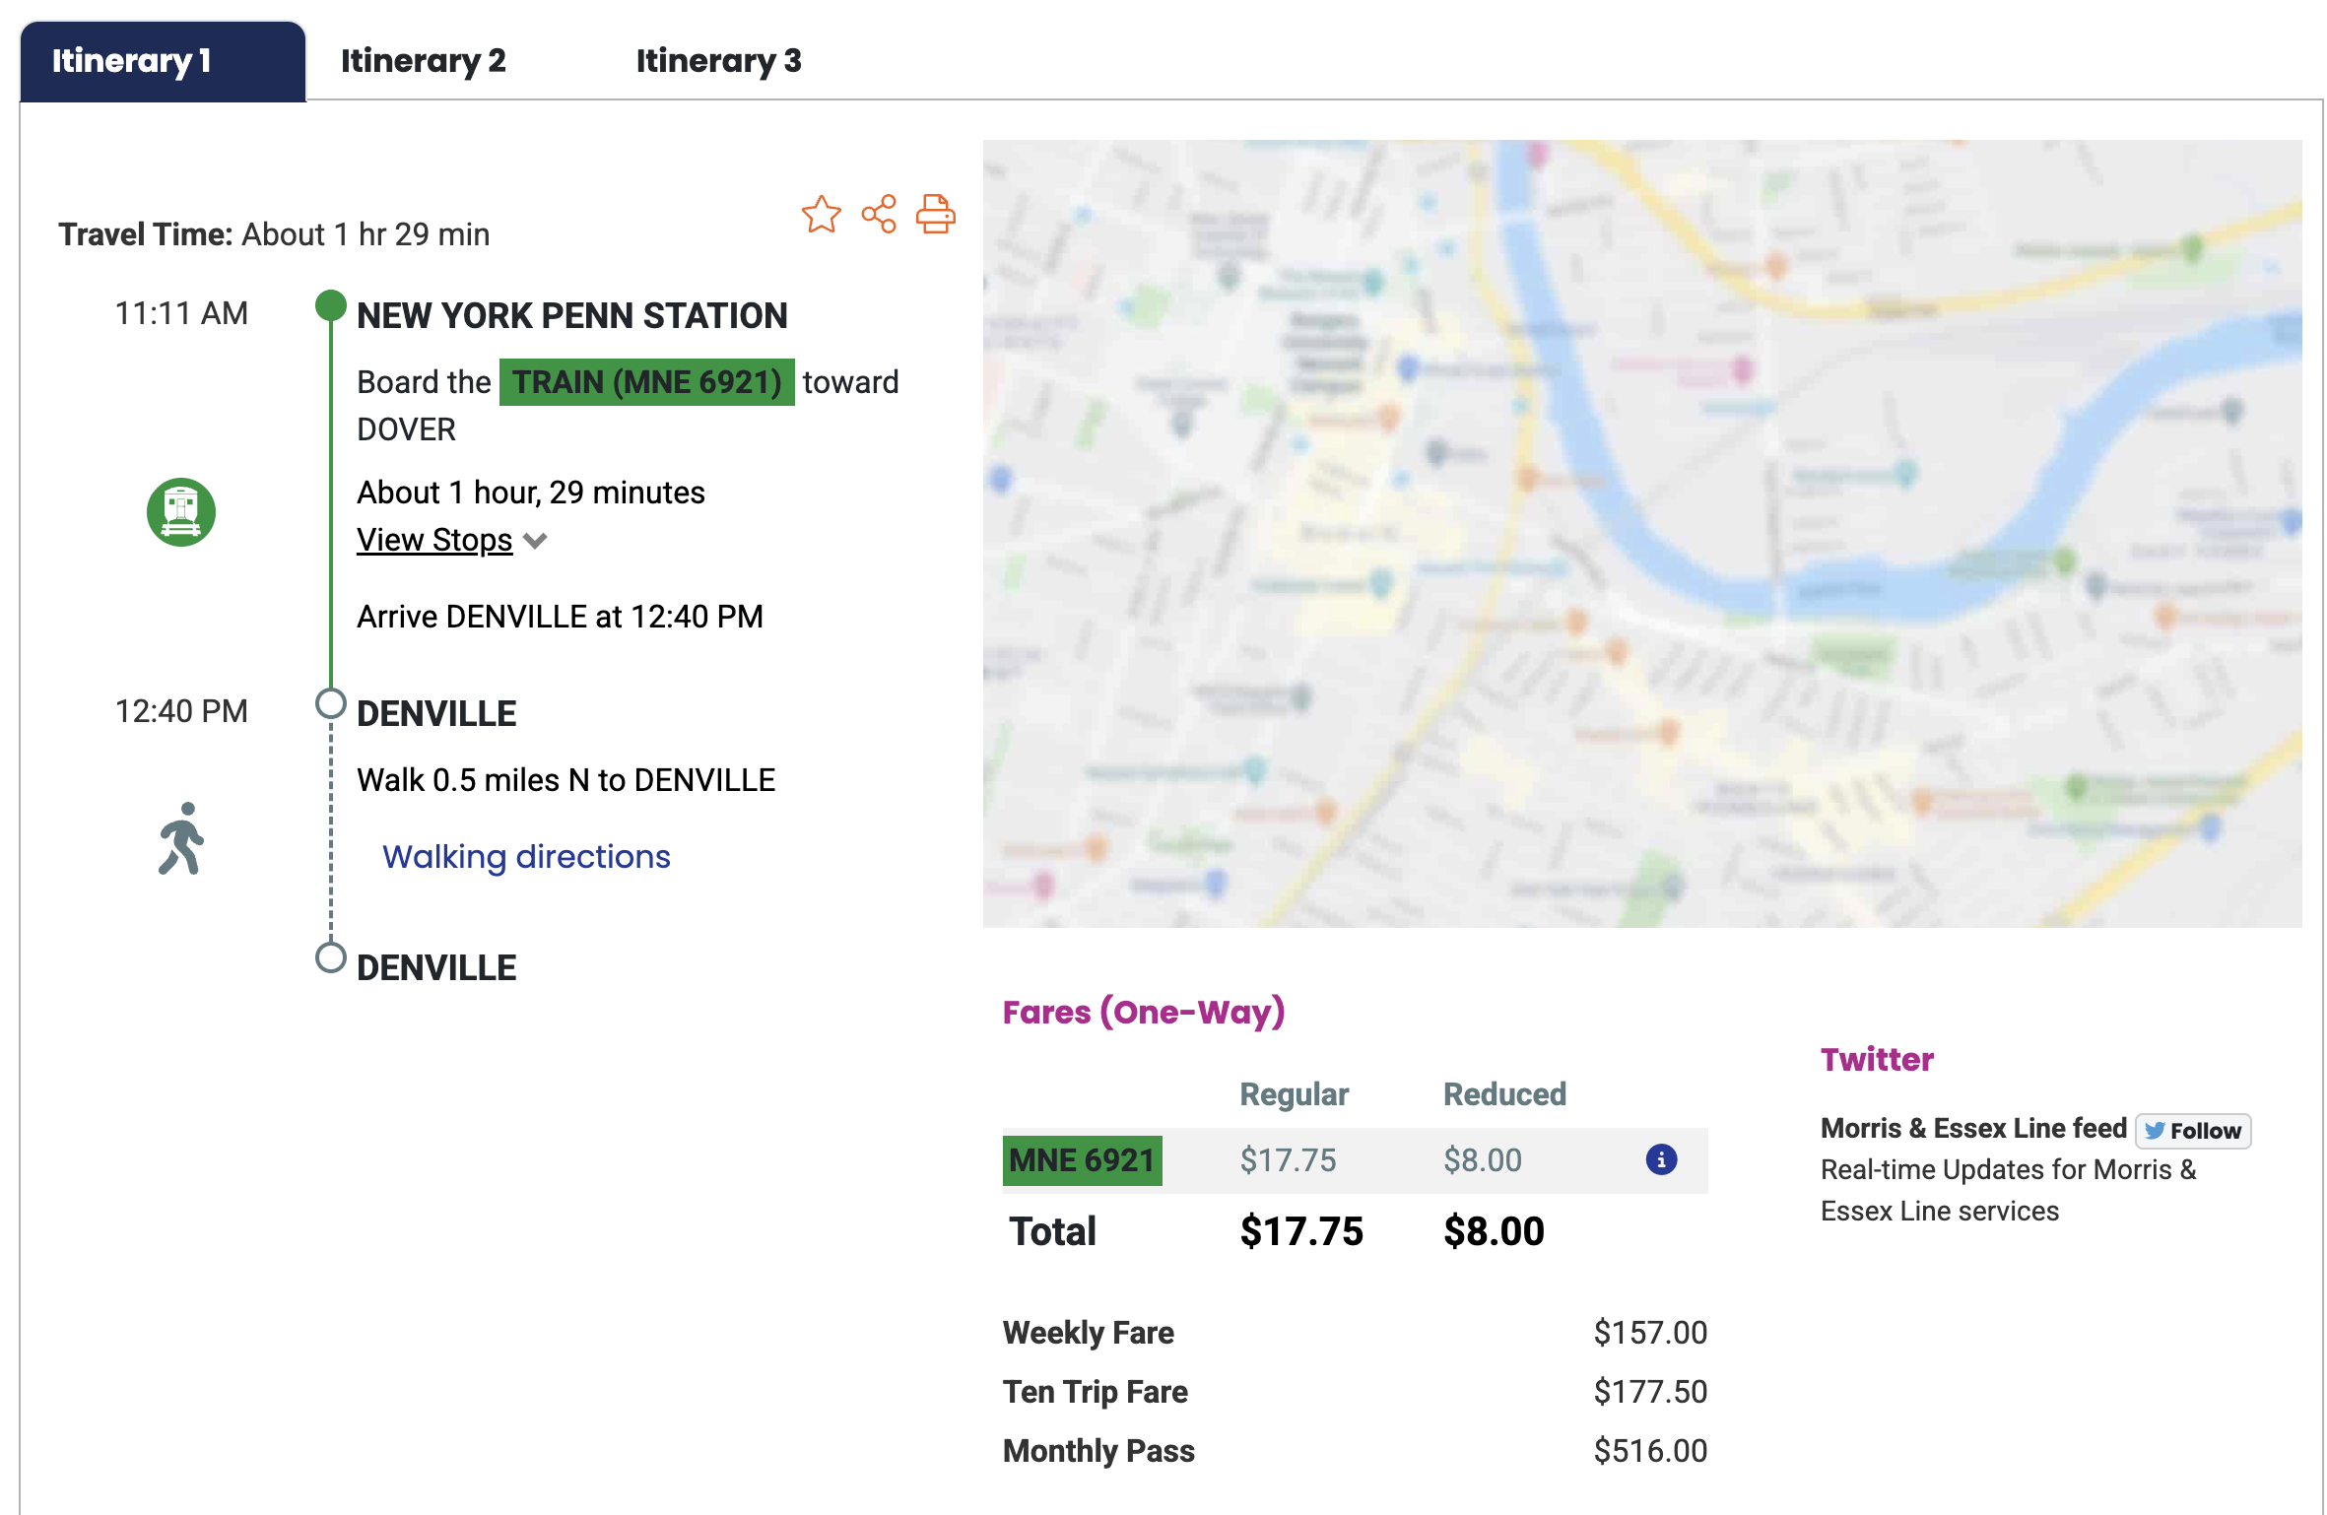Click the share itinerary icon
The image size is (2327, 1515).
point(879,214)
